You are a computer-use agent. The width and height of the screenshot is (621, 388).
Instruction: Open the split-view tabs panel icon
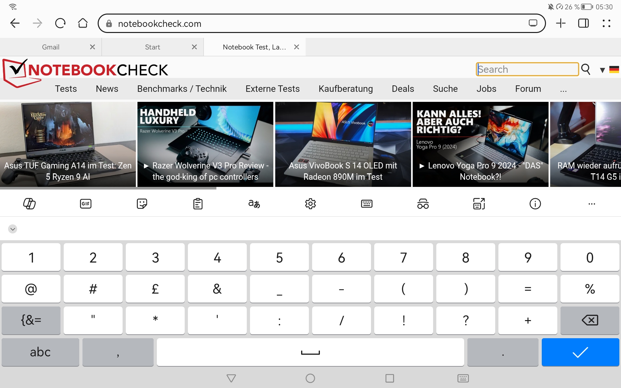583,23
